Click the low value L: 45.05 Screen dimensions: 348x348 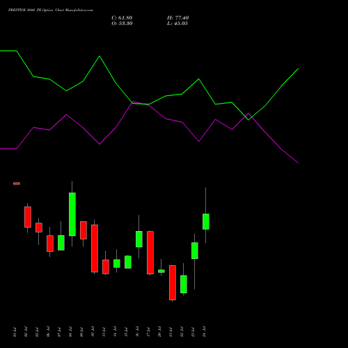177,24
